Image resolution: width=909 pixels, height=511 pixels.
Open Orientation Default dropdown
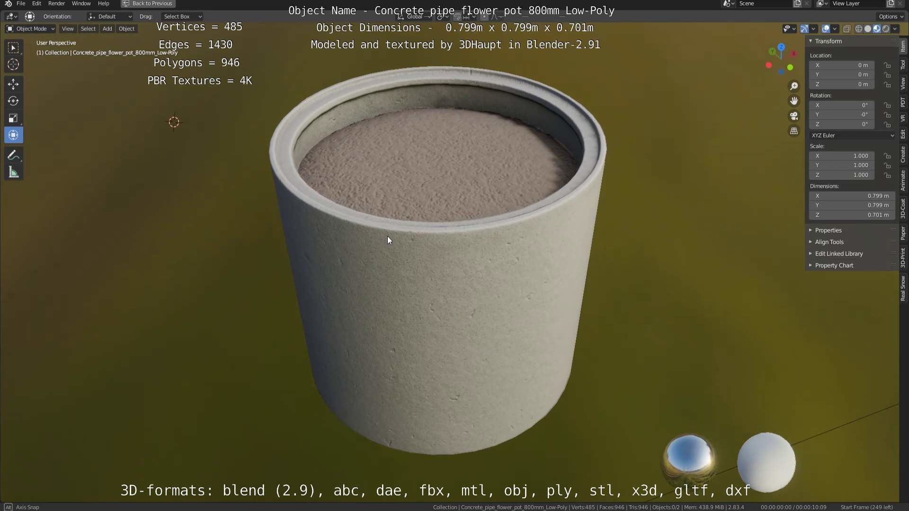pyautogui.click(x=110, y=17)
